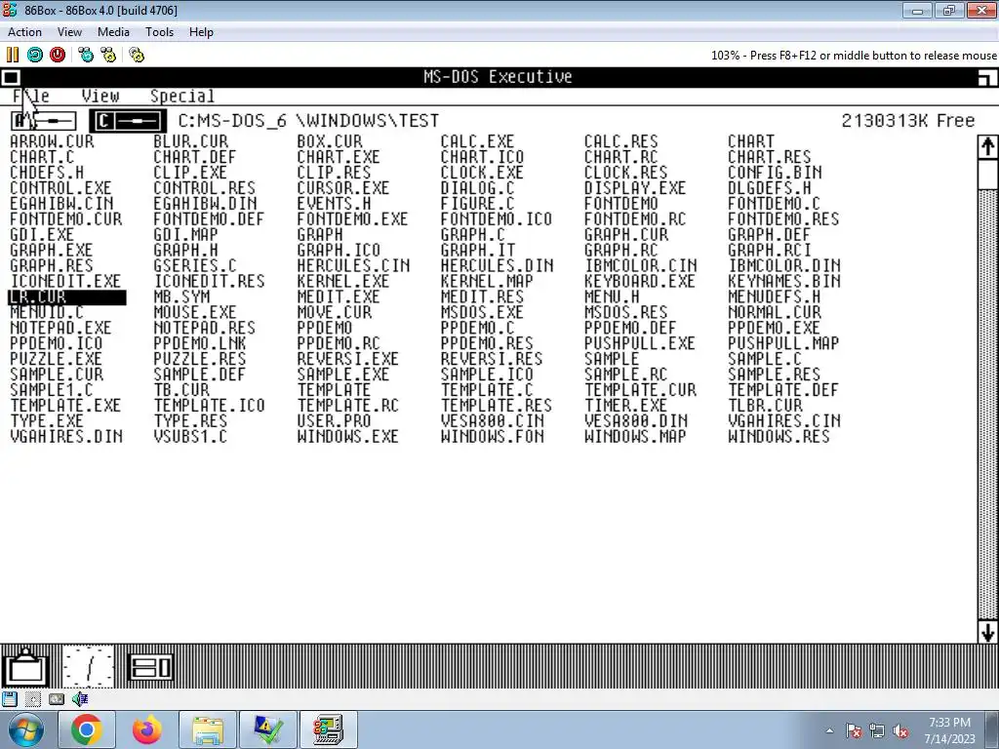The image size is (999, 749).
Task: Select CONFIG.BIN file
Action: click(775, 173)
